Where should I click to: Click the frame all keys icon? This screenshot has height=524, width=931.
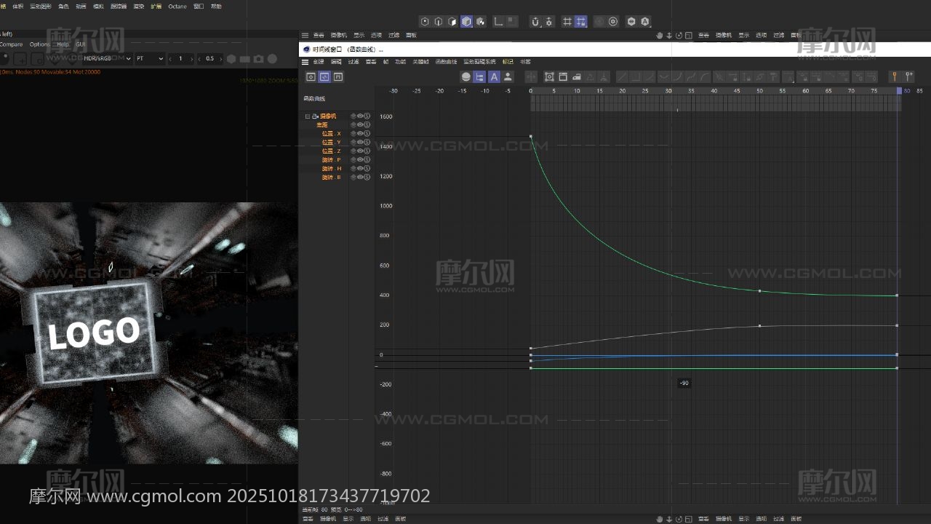point(549,77)
